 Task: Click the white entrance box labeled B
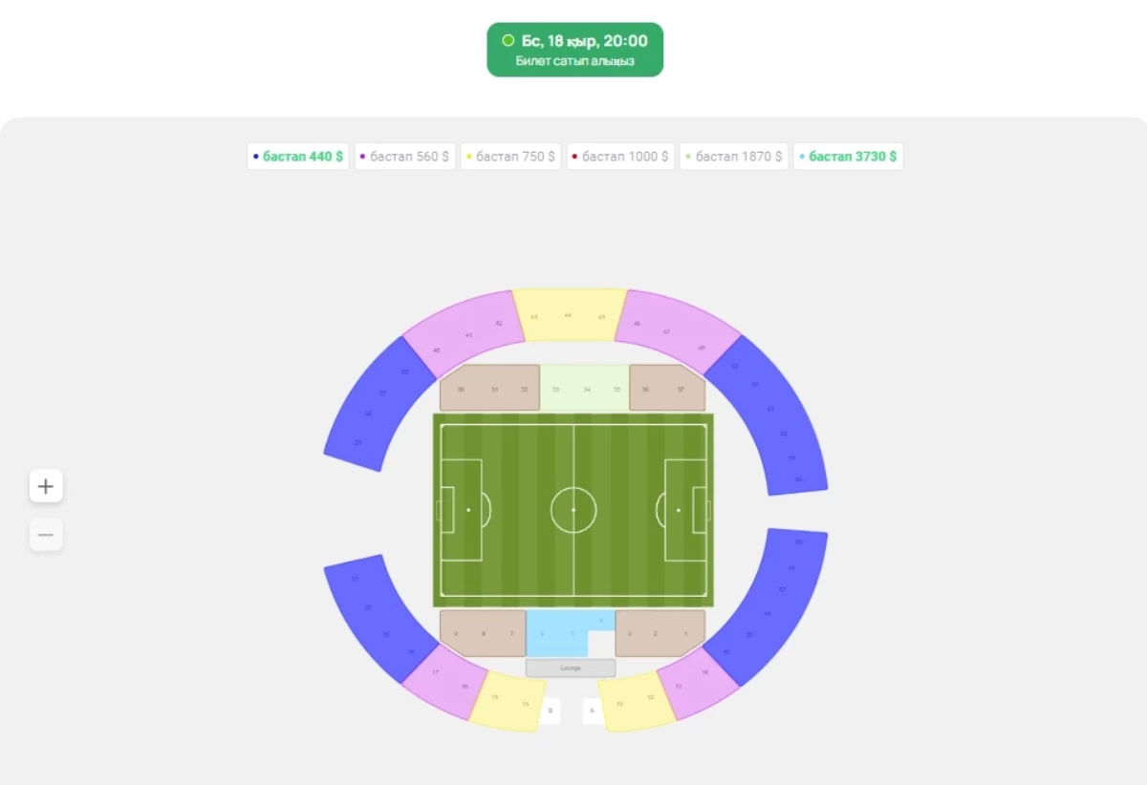click(x=550, y=711)
